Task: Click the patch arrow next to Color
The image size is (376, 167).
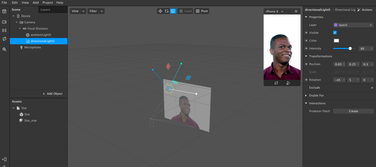Action: [306, 40]
